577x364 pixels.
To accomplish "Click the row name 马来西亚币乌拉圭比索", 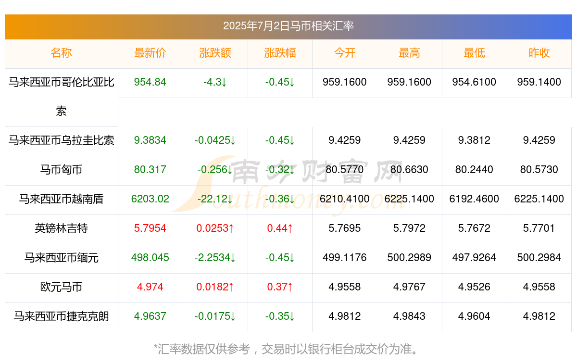I will 61,140.
